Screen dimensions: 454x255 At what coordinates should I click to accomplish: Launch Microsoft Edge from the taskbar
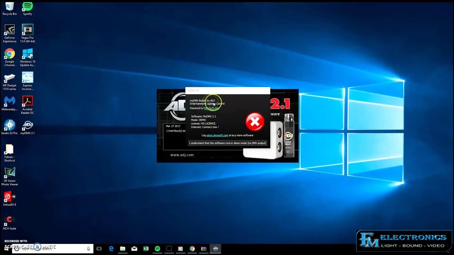[x=111, y=249]
